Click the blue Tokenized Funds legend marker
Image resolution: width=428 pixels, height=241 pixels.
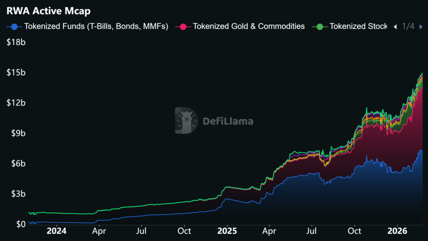(15, 27)
